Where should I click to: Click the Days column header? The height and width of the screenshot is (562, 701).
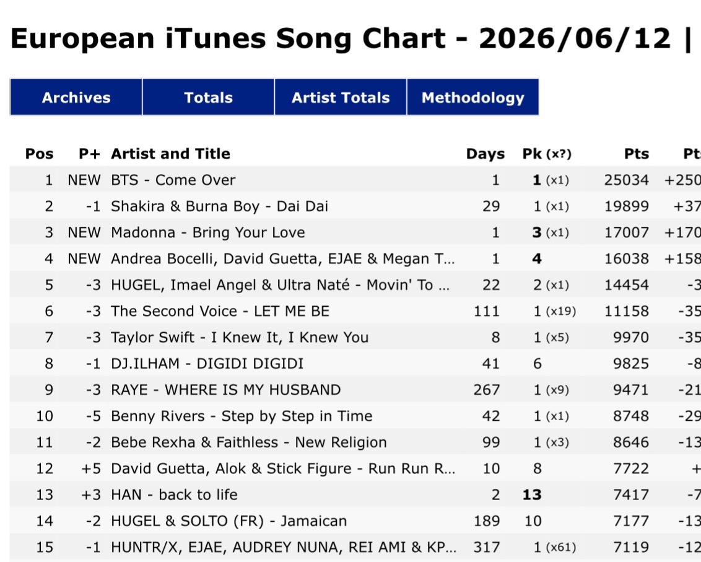[x=485, y=154]
